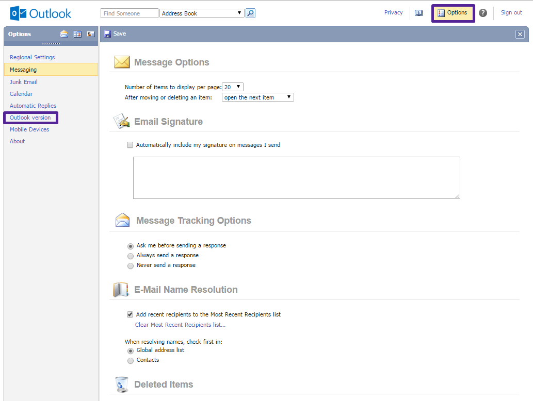Screen dimensions: 533x401
Task: Open Regional Settings
Action: coord(33,57)
